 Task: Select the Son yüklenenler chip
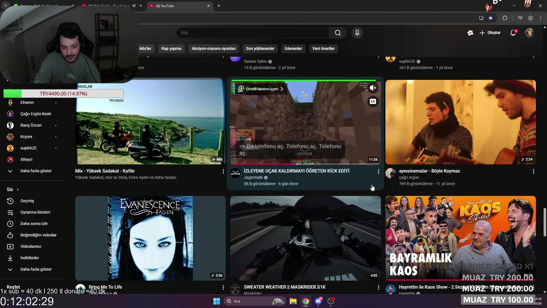pos(260,48)
